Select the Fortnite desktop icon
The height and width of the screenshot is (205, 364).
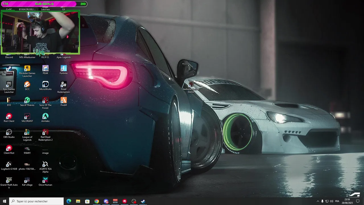[x=64, y=70]
